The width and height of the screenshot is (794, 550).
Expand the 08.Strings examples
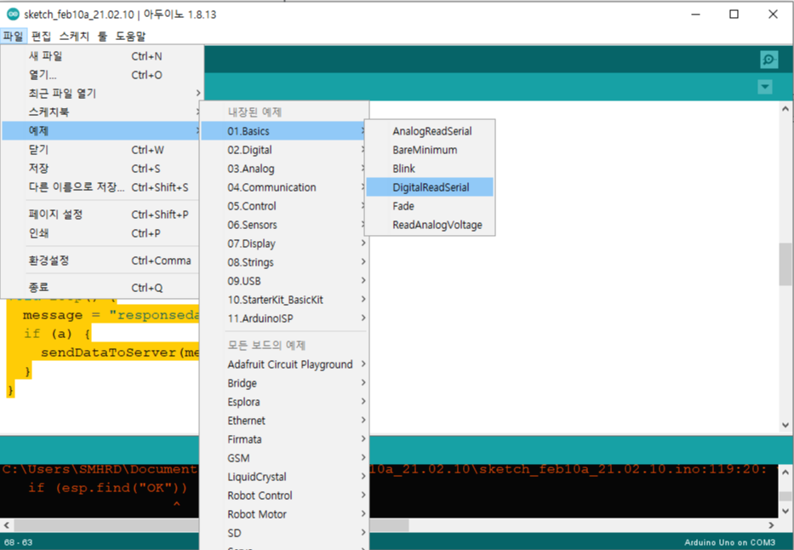283,262
